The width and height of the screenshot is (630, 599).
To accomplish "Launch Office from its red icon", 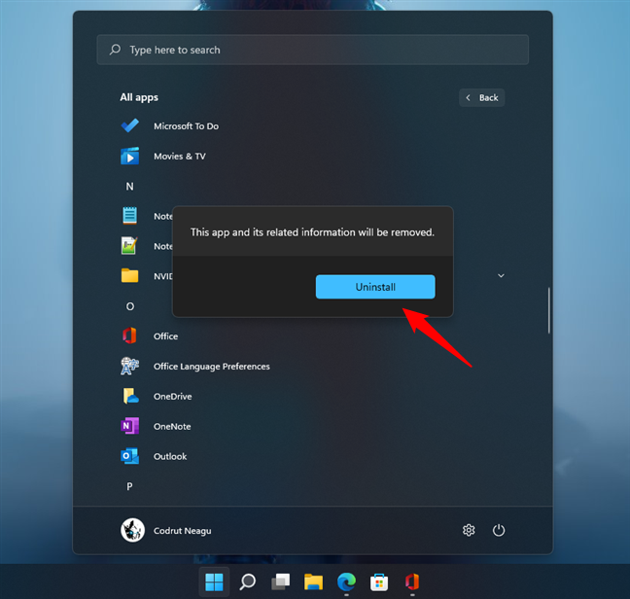I will [129, 335].
